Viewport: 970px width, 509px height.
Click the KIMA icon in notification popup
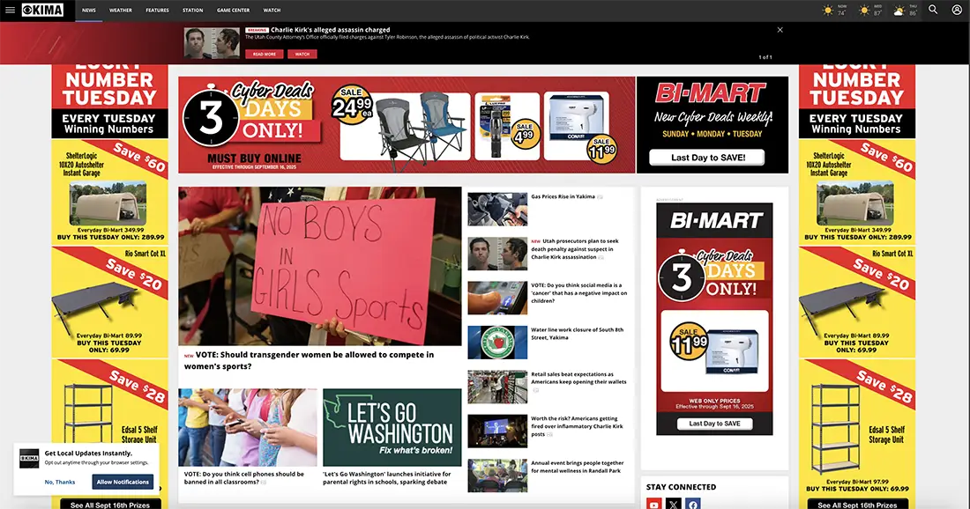click(29, 458)
